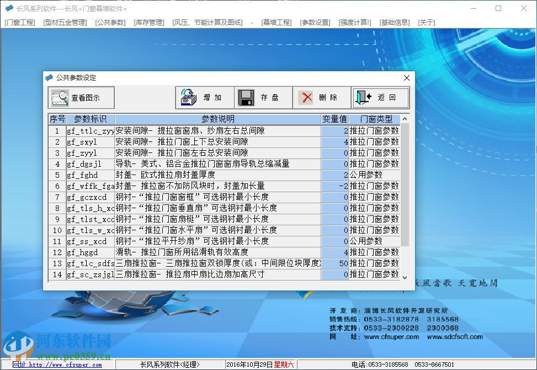Click the scrollbar down arrow in parameter list
Image resolution: width=537 pixels, height=370 pixels.
(x=405, y=277)
